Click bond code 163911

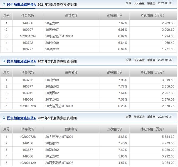pos(28,93)
